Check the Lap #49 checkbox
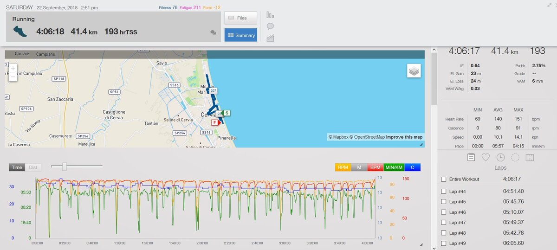This screenshot has width=557, height=250. click(444, 244)
